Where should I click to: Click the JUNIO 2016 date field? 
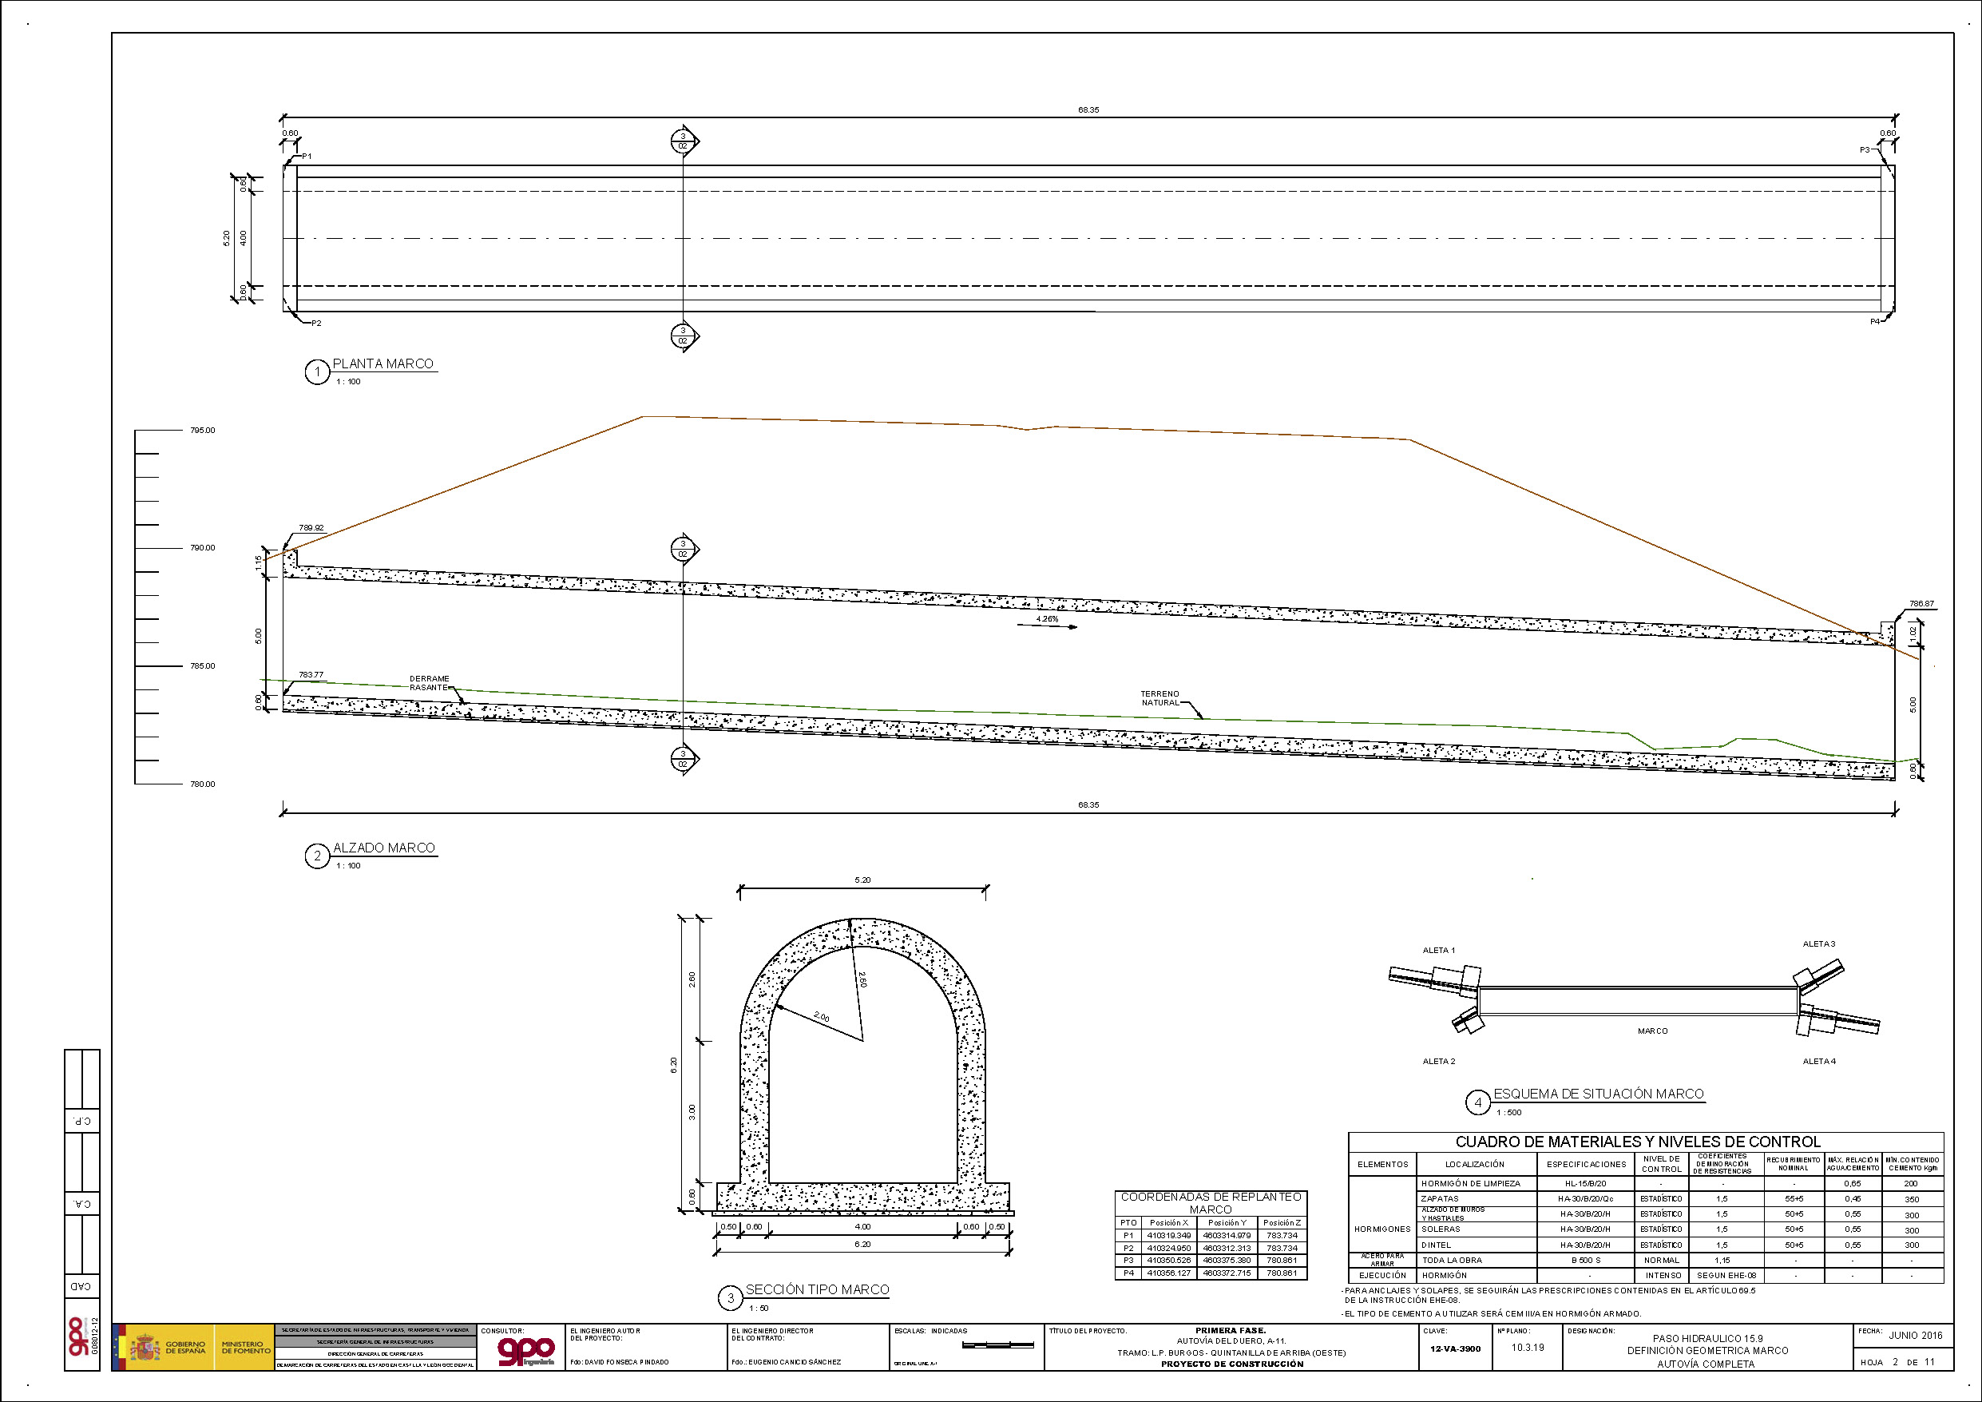[x=1915, y=1336]
